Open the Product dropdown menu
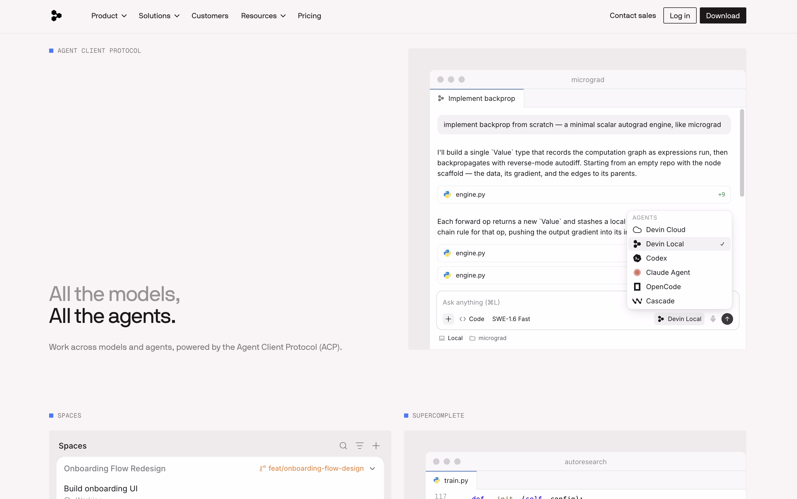The image size is (797, 499). [109, 16]
